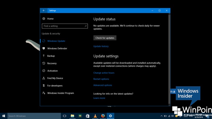
Task: Switch to the Recovery settings page
Action: click(52, 63)
